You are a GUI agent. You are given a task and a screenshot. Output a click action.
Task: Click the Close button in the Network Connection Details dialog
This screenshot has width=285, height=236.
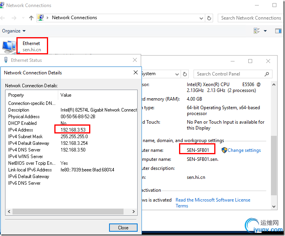[x=123, y=228]
